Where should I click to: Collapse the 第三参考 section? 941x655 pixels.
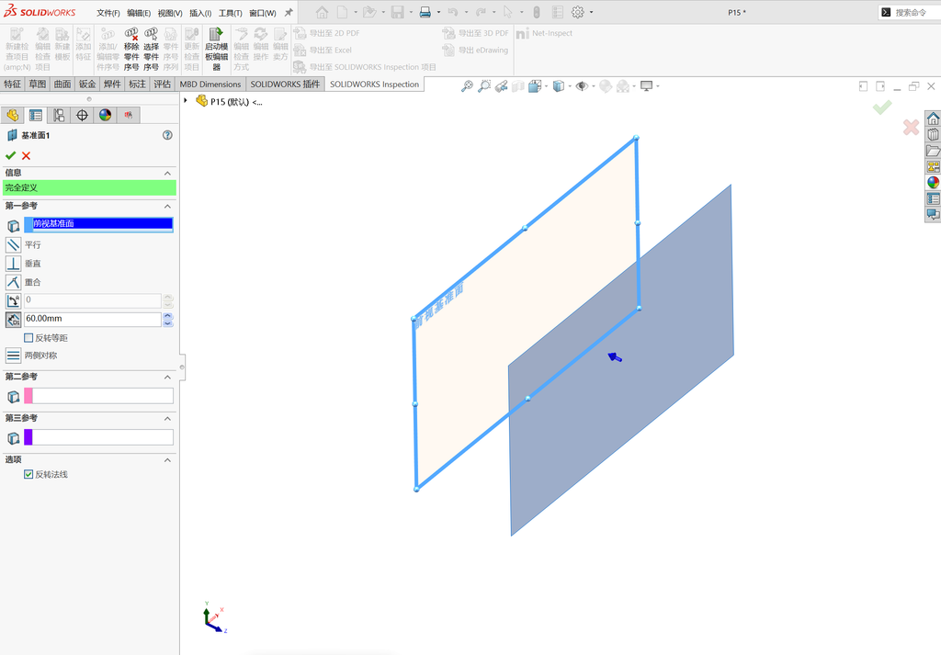point(167,419)
